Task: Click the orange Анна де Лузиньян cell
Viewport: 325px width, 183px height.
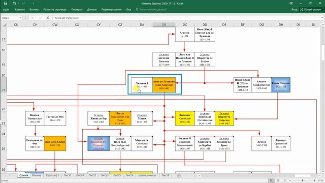Action: point(164,85)
